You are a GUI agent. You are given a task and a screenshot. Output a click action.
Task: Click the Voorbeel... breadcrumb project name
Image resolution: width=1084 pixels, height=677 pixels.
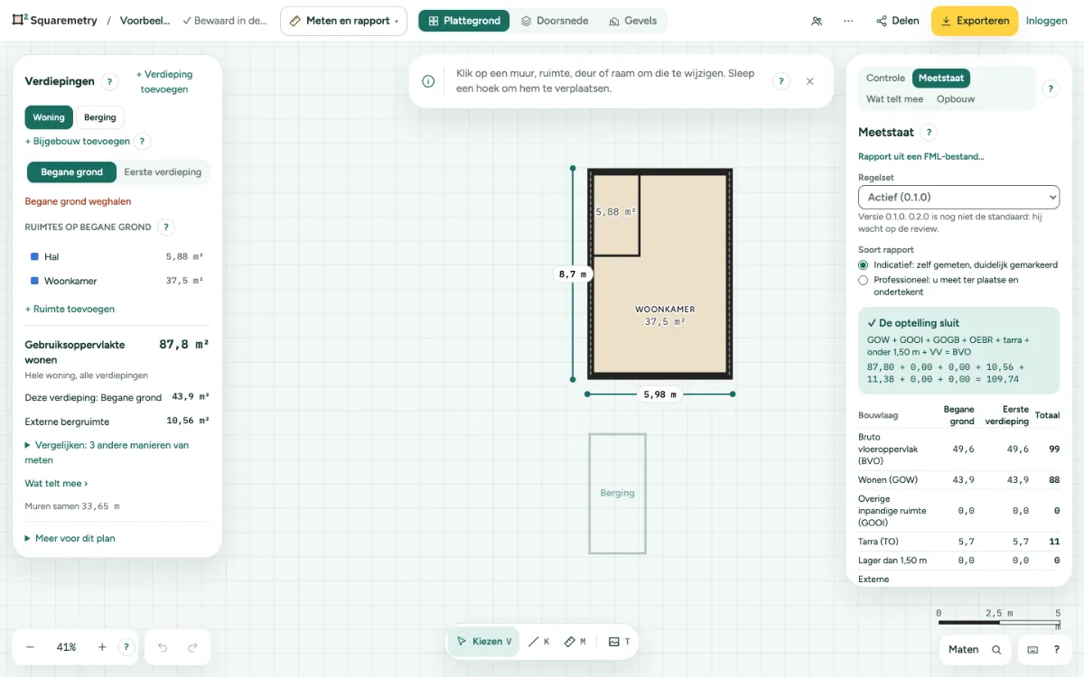coord(145,21)
